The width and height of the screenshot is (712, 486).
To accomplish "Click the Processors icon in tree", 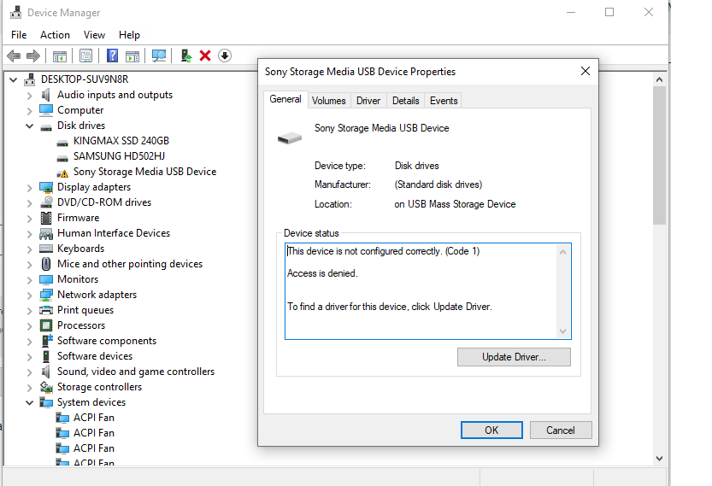I will (x=46, y=325).
